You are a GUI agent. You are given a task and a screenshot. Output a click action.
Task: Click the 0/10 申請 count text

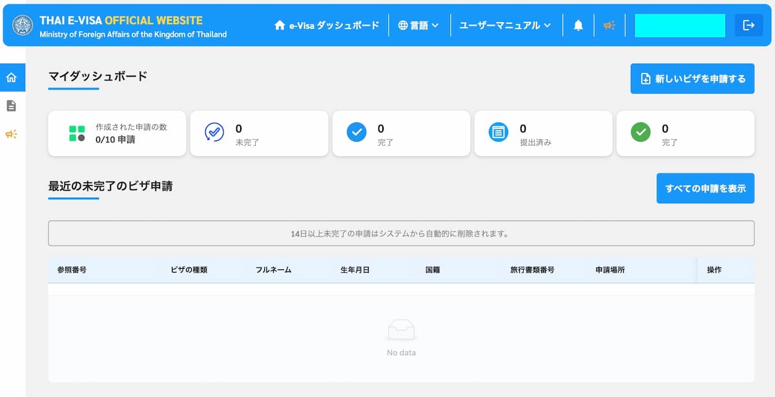point(115,139)
